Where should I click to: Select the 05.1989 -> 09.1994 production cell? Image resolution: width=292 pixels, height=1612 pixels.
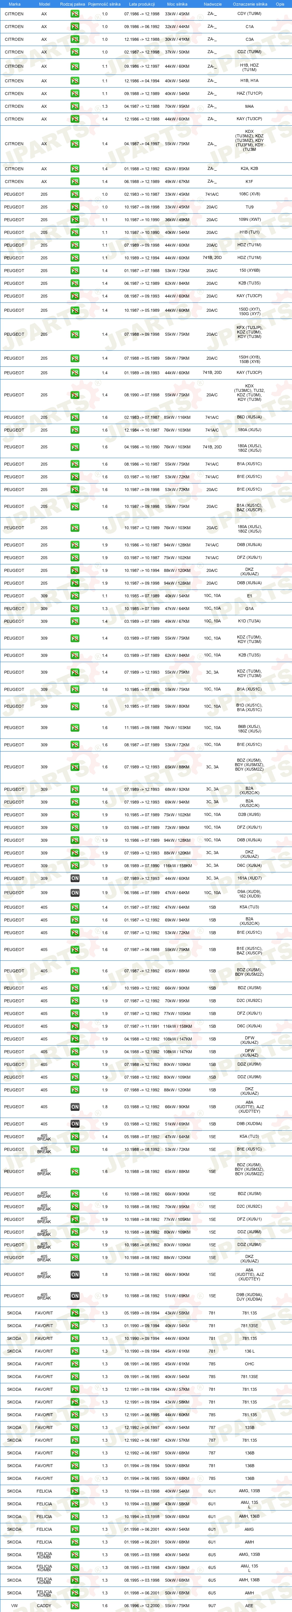pos(142,1313)
